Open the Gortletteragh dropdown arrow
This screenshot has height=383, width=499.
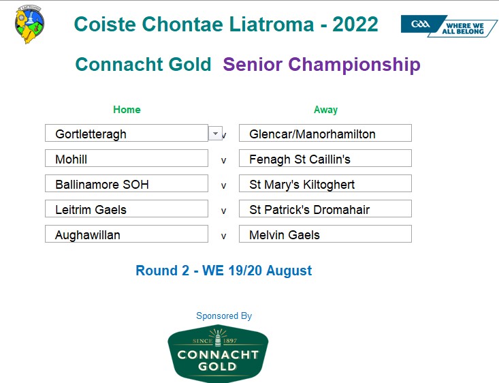coord(215,134)
